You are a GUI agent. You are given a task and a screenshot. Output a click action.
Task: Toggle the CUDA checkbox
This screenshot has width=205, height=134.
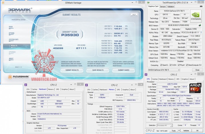[x=171, y=65]
